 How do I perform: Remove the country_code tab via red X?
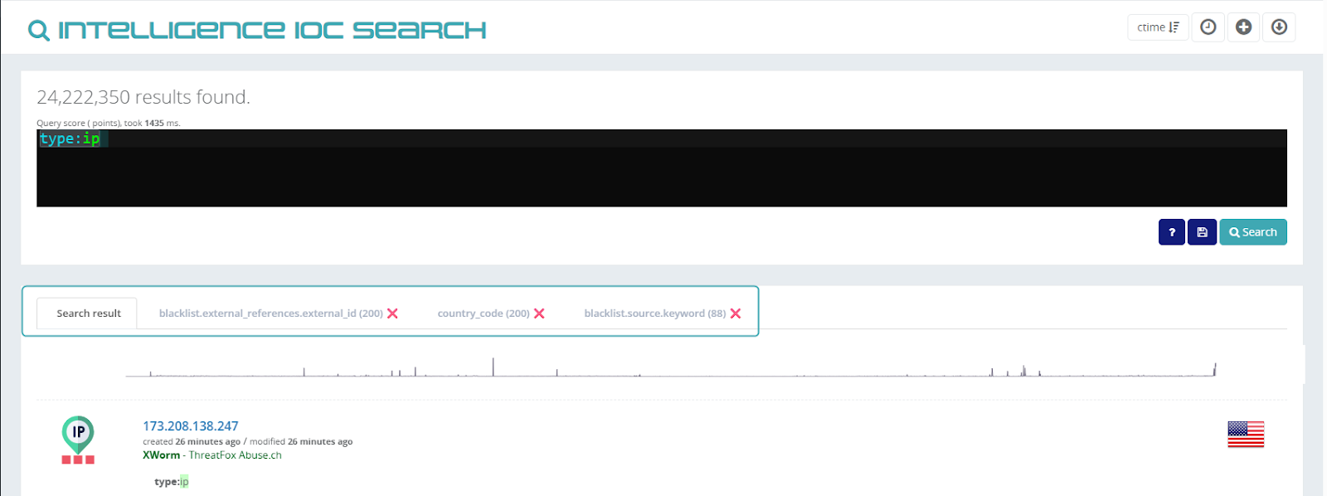pos(539,314)
